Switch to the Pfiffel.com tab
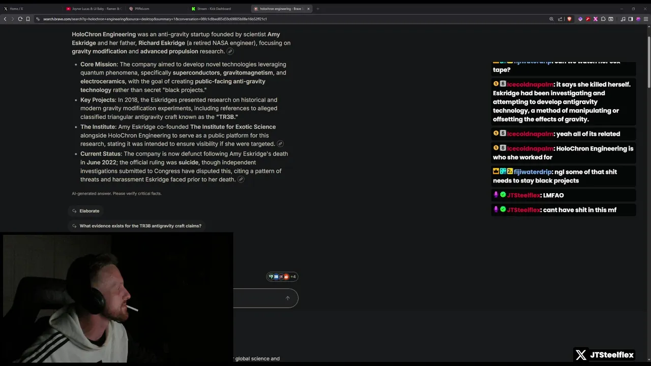The height and width of the screenshot is (366, 651). coord(157,9)
